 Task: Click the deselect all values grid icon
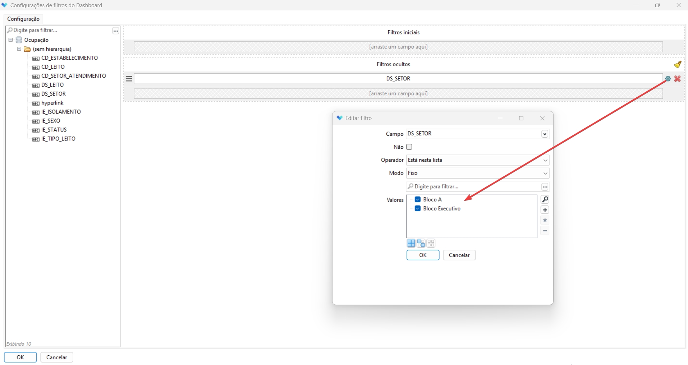pos(431,244)
